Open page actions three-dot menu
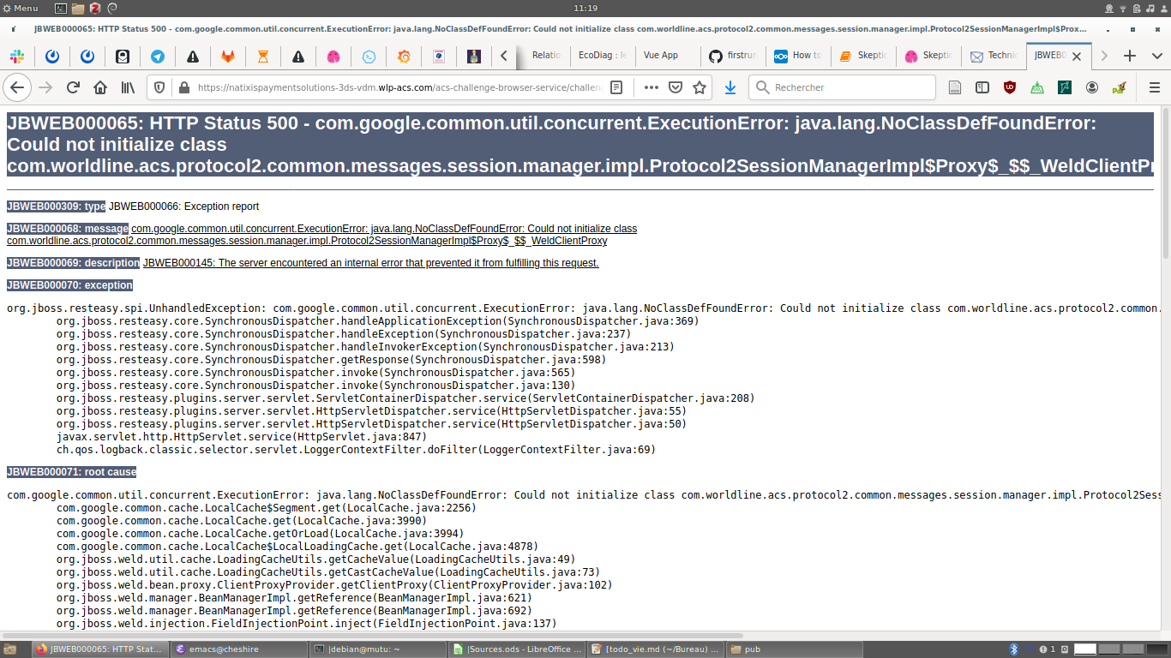 click(652, 87)
